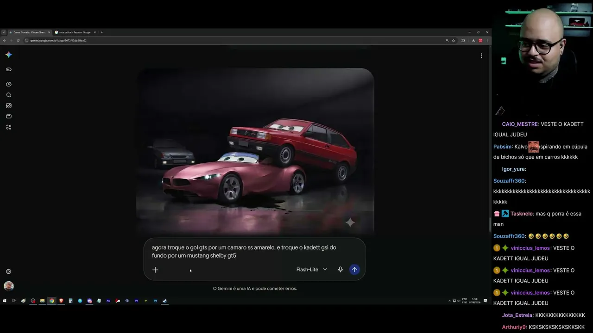Expand the tab search dropdown arrow
Screen dimensions: 593x333
click(4, 32)
